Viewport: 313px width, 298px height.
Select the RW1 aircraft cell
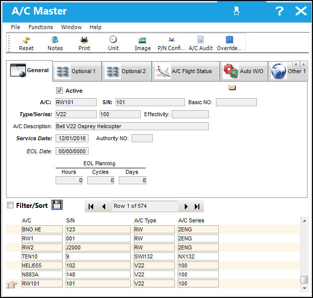click(42, 238)
